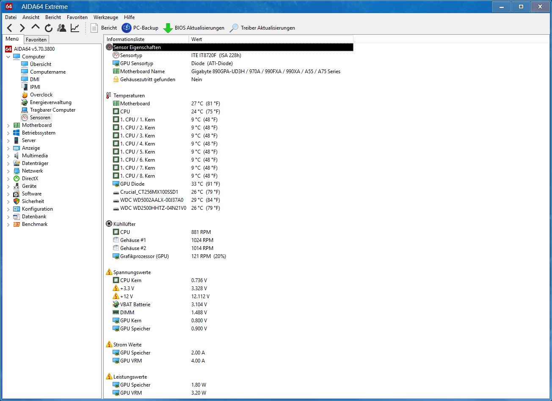This screenshot has height=401, width=552.
Task: Expand the Betriebssystem tree node
Action: coord(8,133)
